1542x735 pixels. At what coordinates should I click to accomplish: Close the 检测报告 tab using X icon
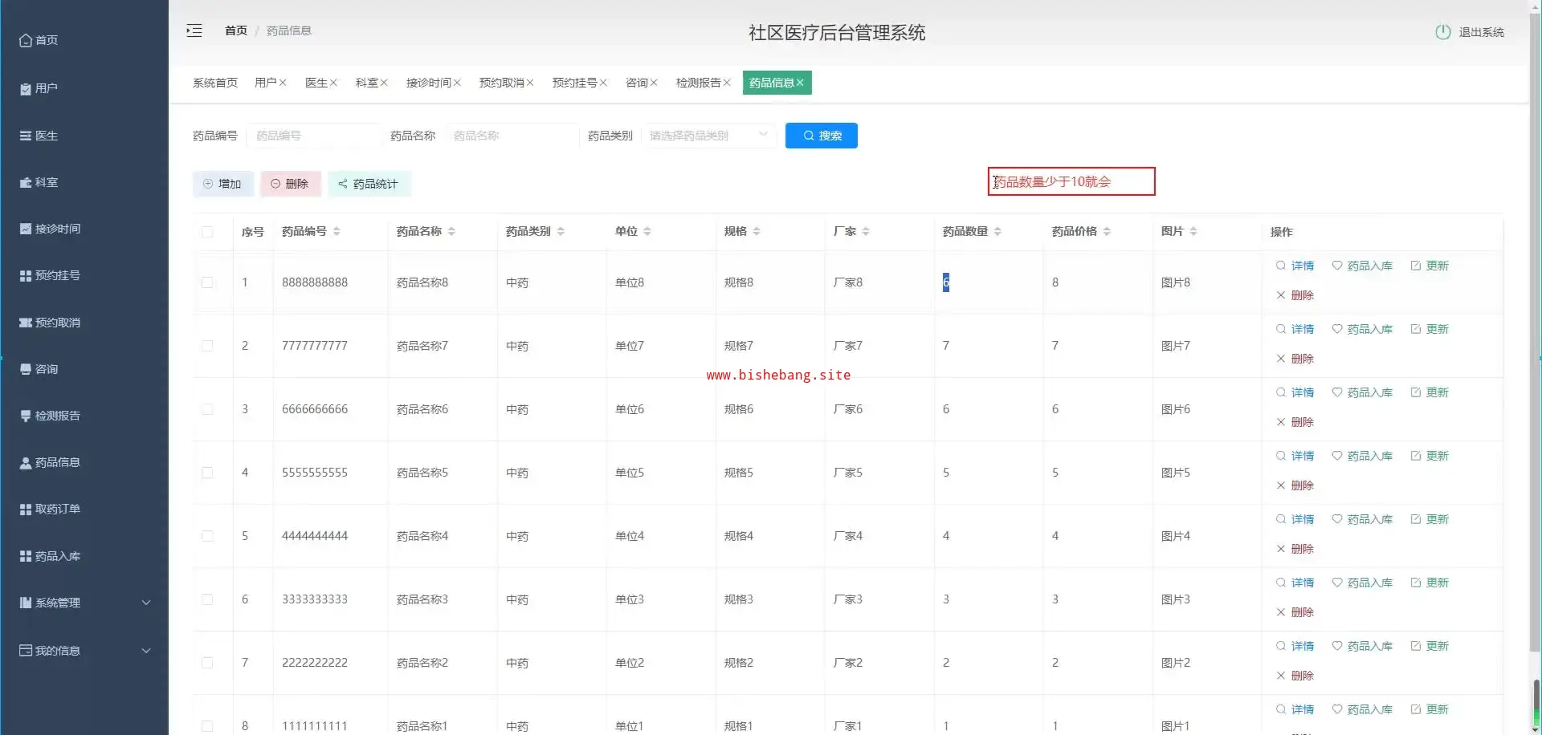727,83
